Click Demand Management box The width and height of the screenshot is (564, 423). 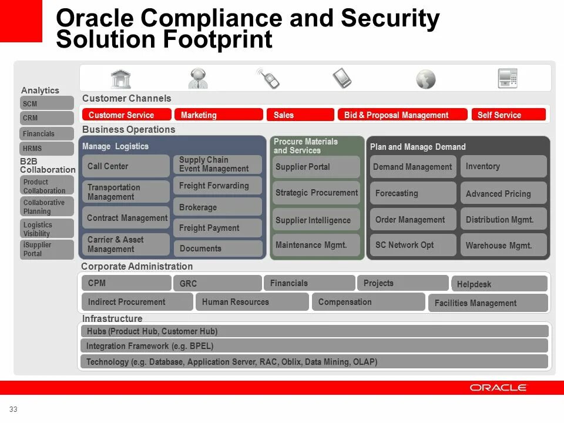(413, 166)
